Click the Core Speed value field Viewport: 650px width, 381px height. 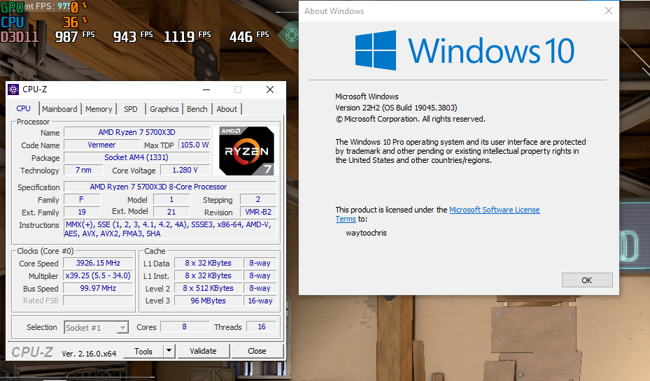click(x=98, y=263)
